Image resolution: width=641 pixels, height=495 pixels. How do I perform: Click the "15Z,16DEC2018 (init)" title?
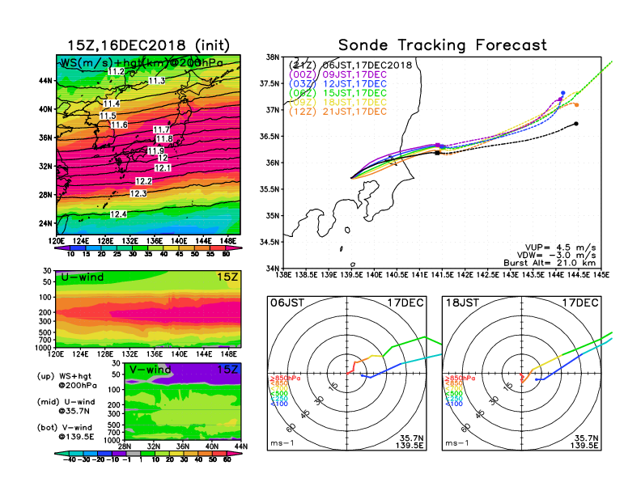pyautogui.click(x=148, y=45)
